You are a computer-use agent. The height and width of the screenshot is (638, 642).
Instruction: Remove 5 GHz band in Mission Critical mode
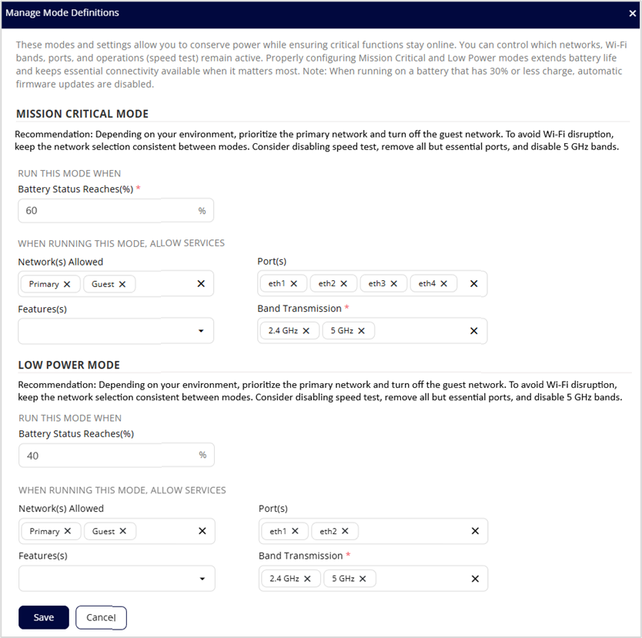pos(362,330)
